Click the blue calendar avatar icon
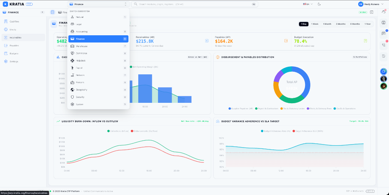Image resolution: width=389 pixels, height=195 pixels. pos(384,71)
